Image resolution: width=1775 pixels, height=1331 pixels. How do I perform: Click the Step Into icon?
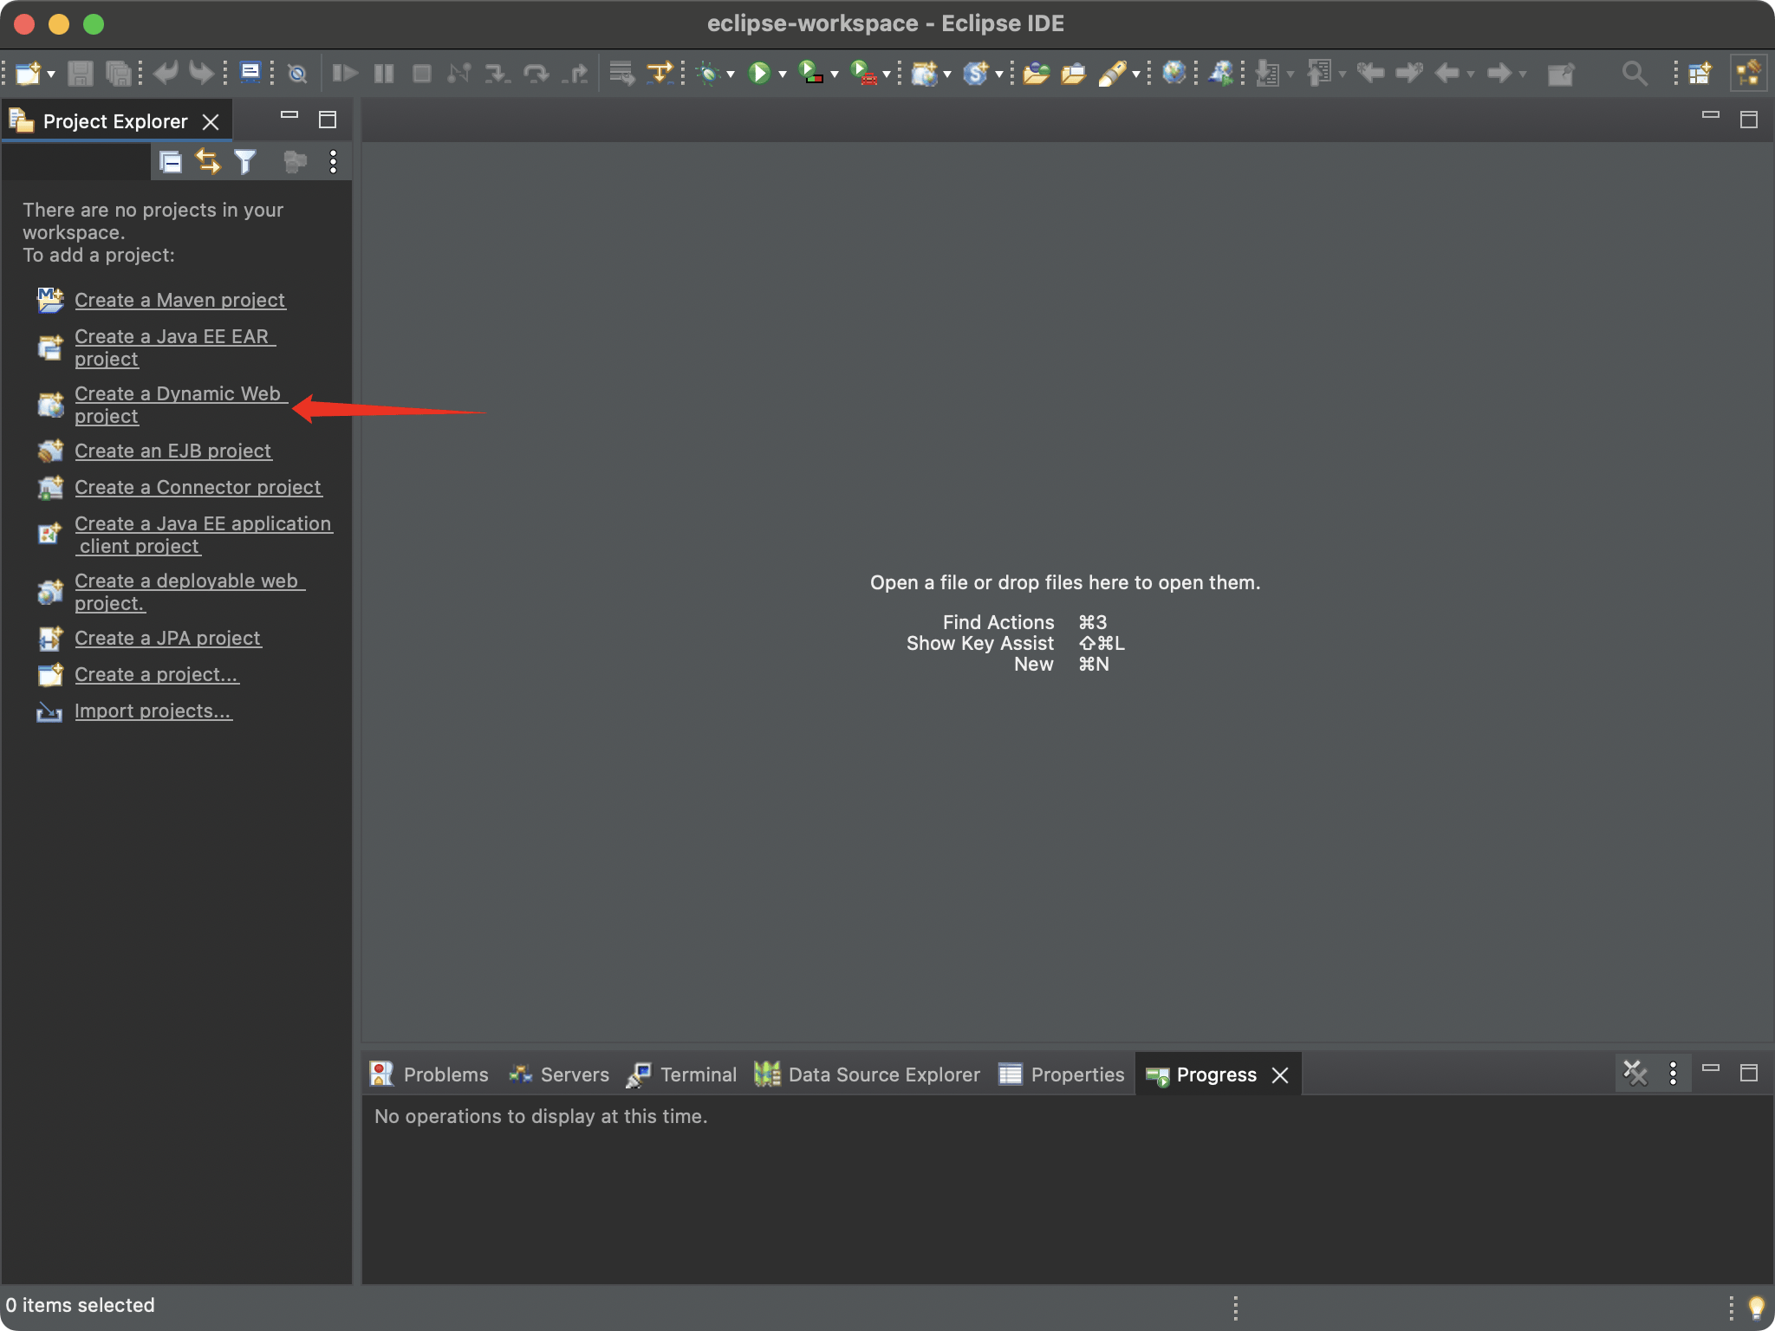click(497, 73)
